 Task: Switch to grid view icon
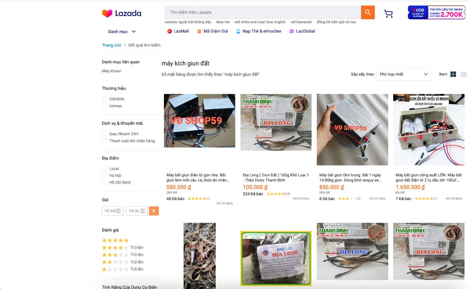tap(453, 74)
